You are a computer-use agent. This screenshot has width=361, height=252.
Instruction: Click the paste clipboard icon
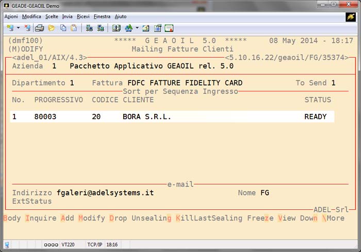point(74,28)
